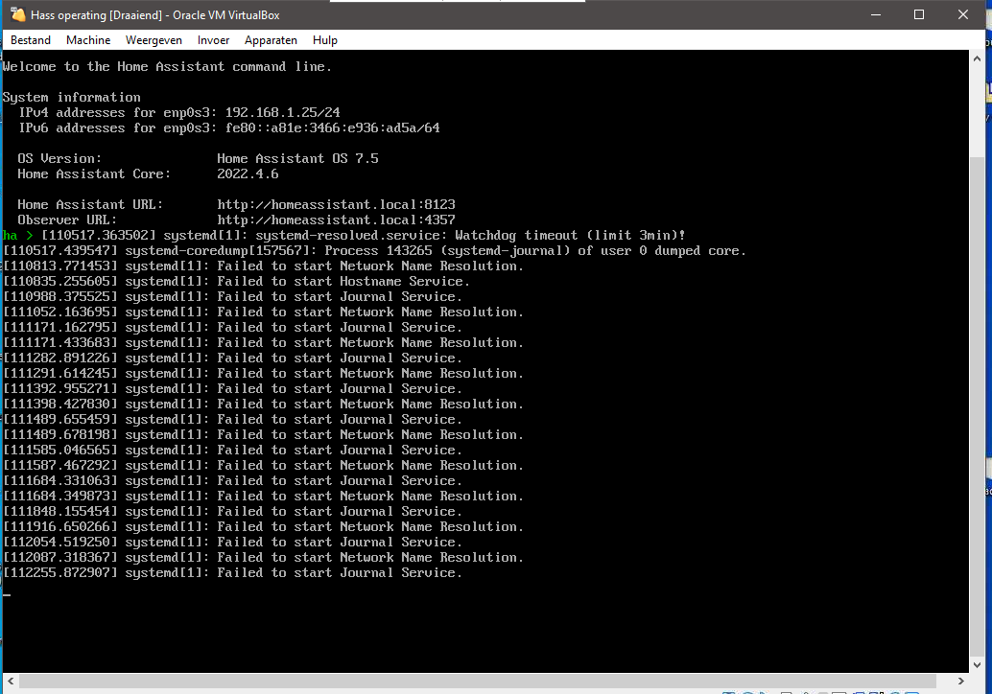Click the Core version 2022.4.6

click(x=248, y=173)
